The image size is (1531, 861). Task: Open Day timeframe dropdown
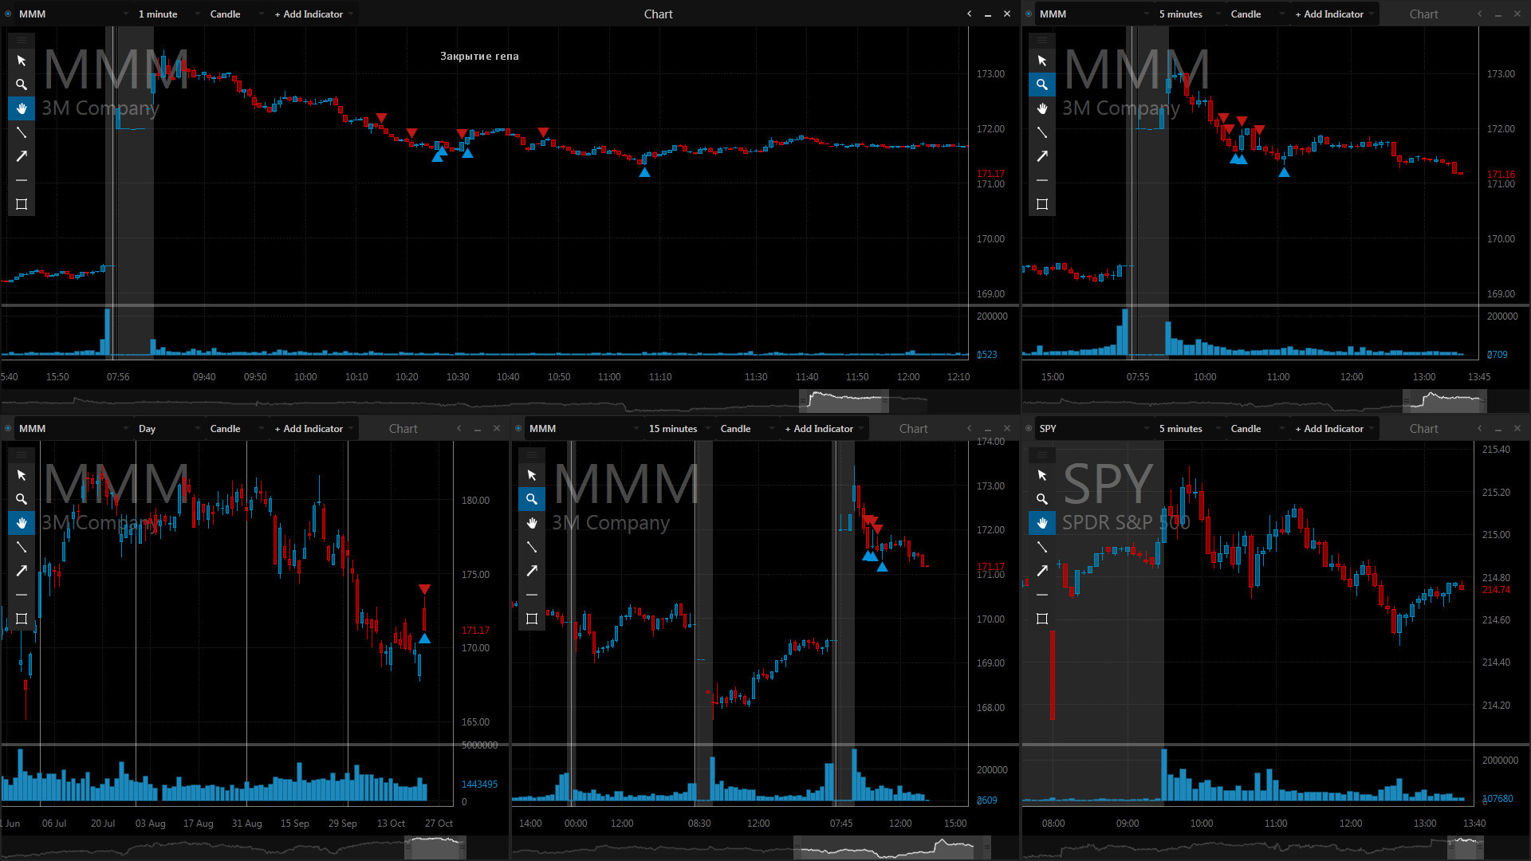click(x=168, y=428)
